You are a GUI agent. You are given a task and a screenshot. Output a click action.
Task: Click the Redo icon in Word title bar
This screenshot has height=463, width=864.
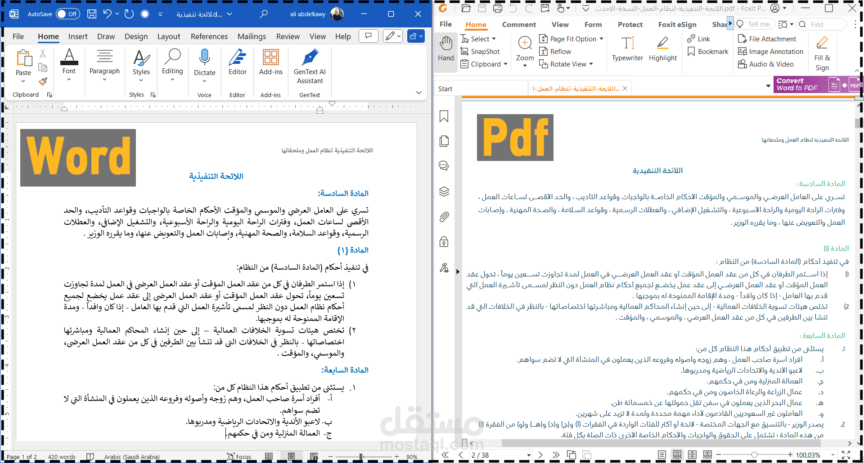coord(129,14)
